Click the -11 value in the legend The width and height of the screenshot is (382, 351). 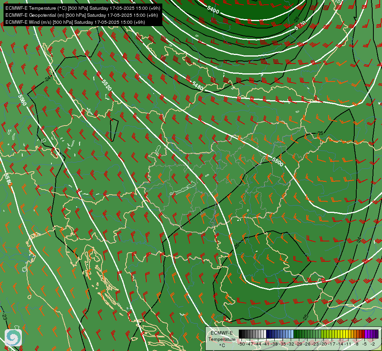point(348,344)
